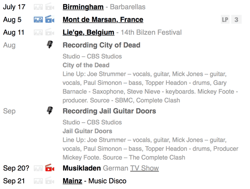Click the microphone icon beside Recording City of Dead

coord(50,45)
